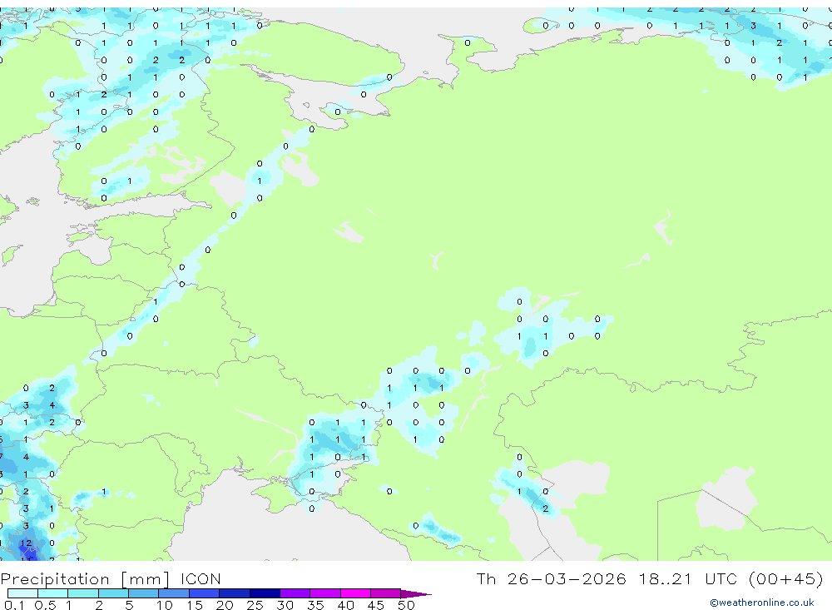Click the legend scale label '35'

tap(315, 605)
